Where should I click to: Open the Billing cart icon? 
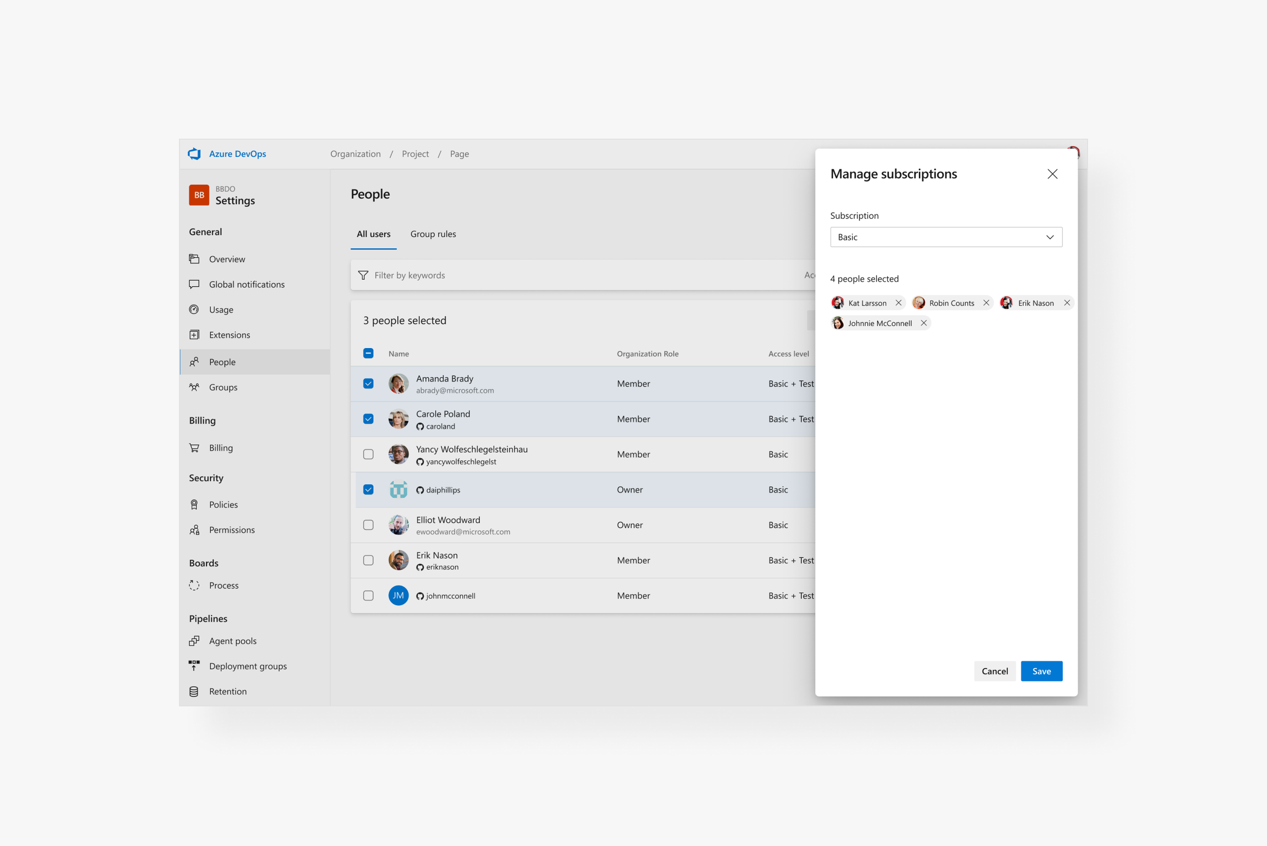pos(194,448)
